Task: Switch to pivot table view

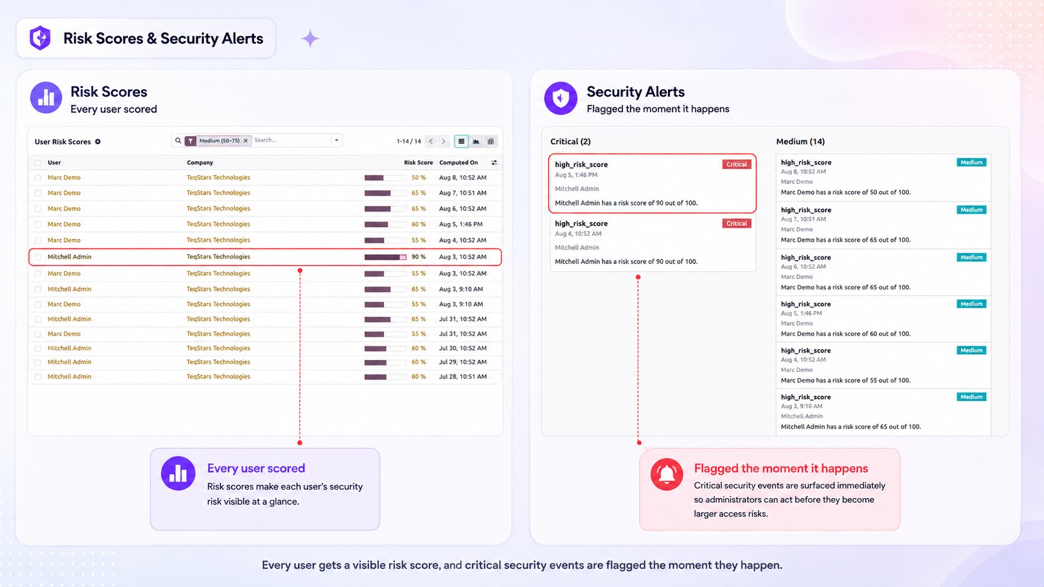Action: 491,142
